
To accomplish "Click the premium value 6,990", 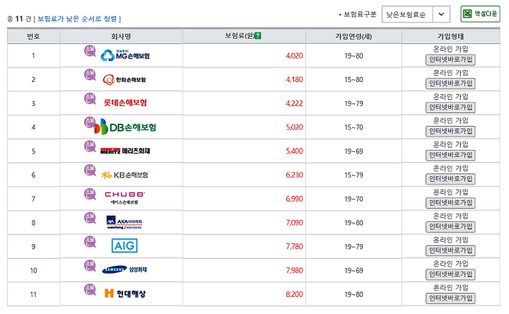I will click(294, 199).
